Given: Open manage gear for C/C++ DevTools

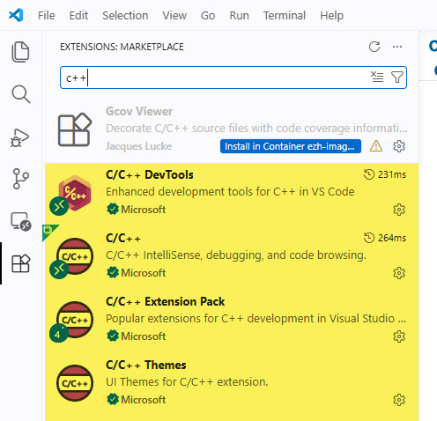Looking at the screenshot, I should 399,210.
